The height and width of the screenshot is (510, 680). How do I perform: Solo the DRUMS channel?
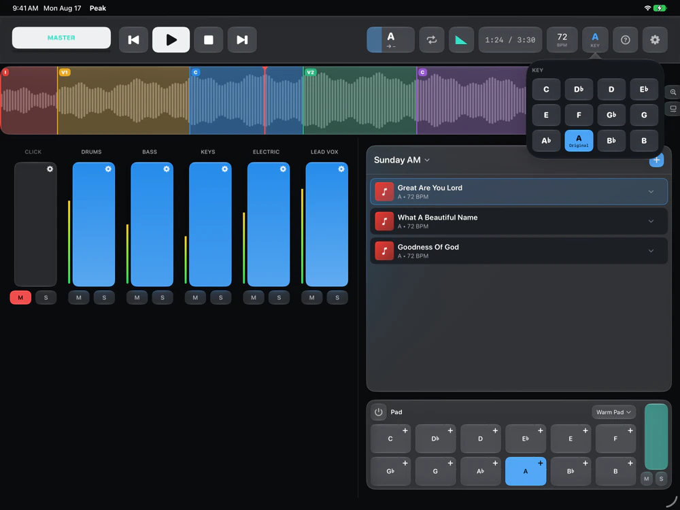[104, 298]
